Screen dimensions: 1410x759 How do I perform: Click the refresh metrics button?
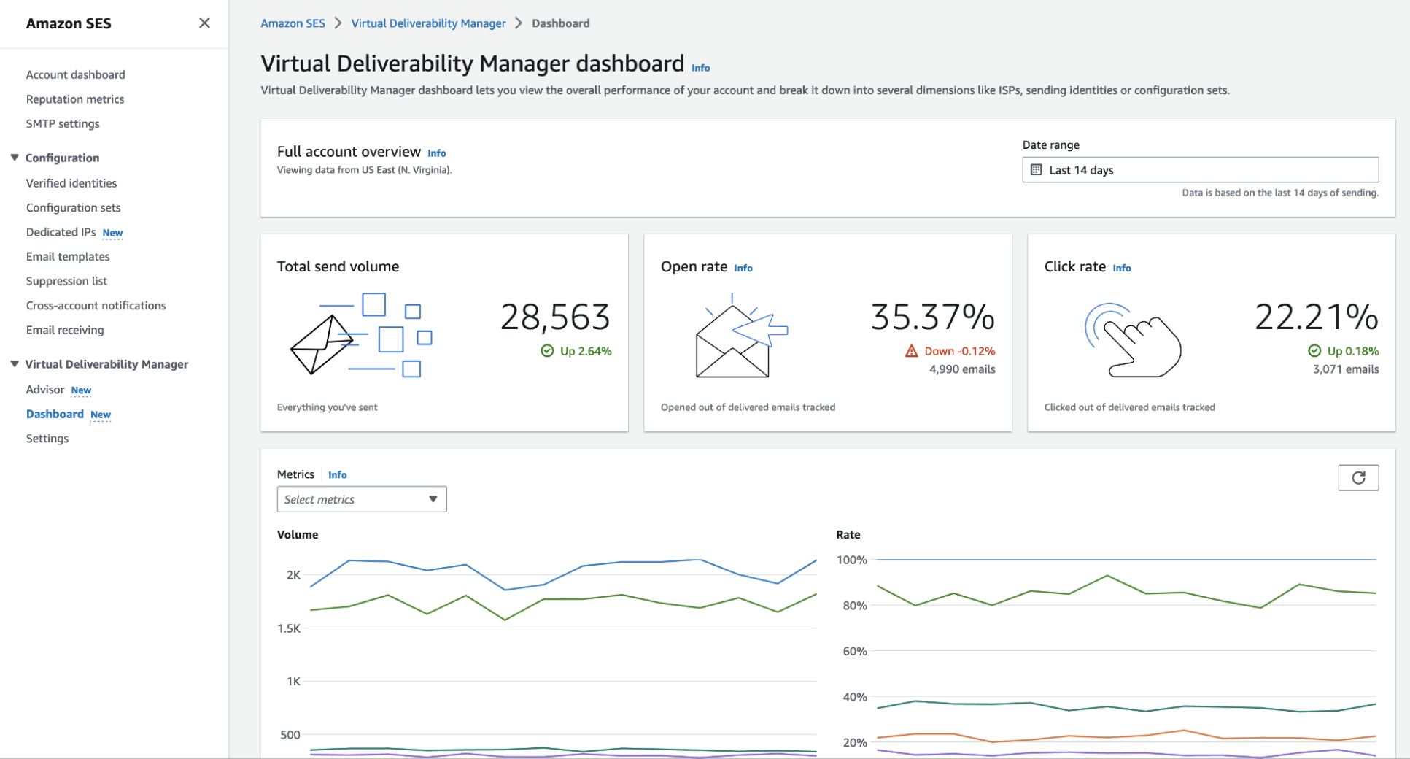(1358, 478)
